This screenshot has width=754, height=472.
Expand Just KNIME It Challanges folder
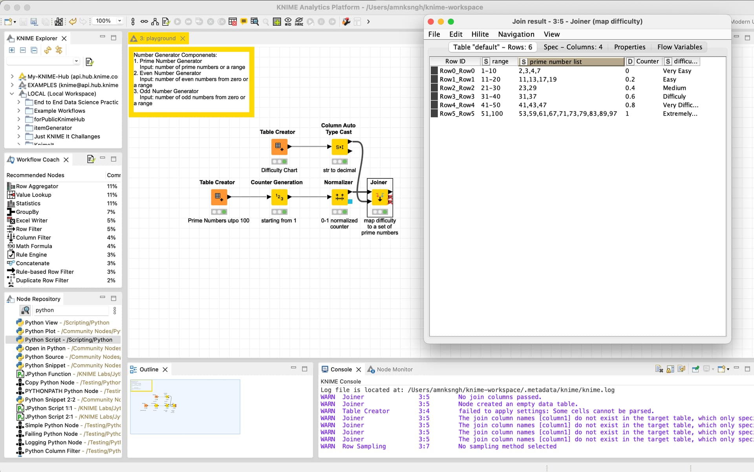pyautogui.click(x=18, y=136)
